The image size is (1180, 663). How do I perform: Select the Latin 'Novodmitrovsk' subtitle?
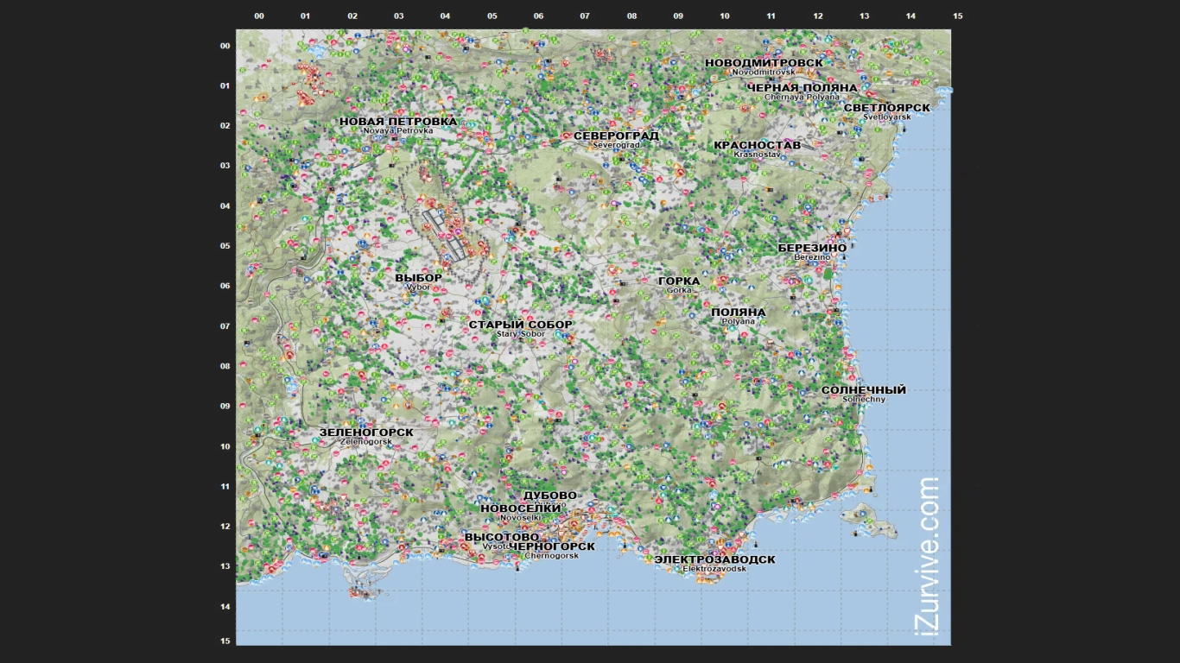(764, 72)
